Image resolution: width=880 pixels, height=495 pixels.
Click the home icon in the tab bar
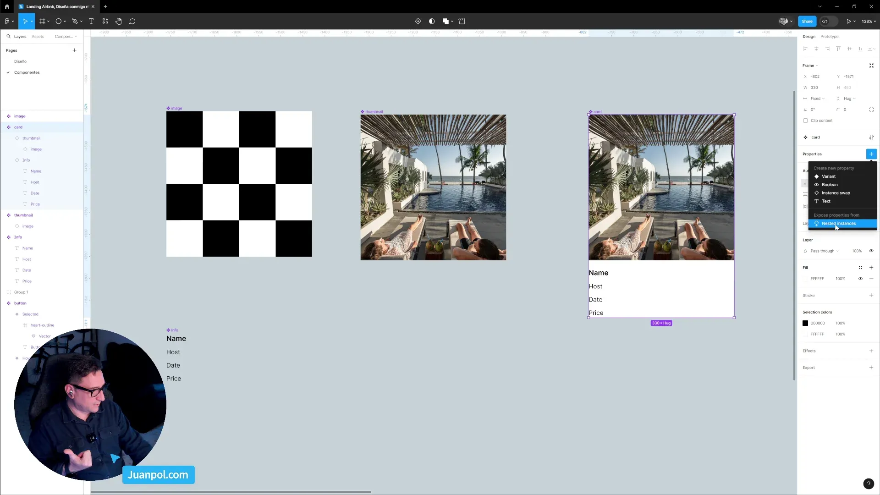[x=7, y=6]
